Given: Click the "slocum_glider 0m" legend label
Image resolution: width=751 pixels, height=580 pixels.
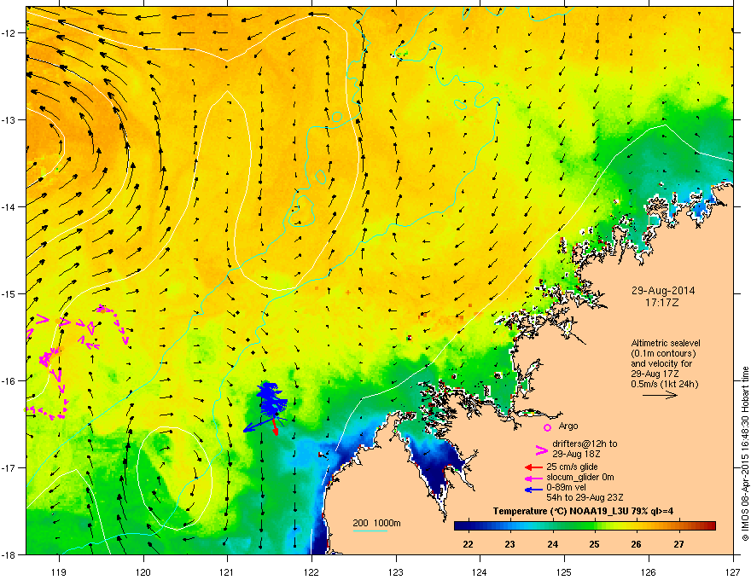Looking at the screenshot, I should click(x=580, y=477).
